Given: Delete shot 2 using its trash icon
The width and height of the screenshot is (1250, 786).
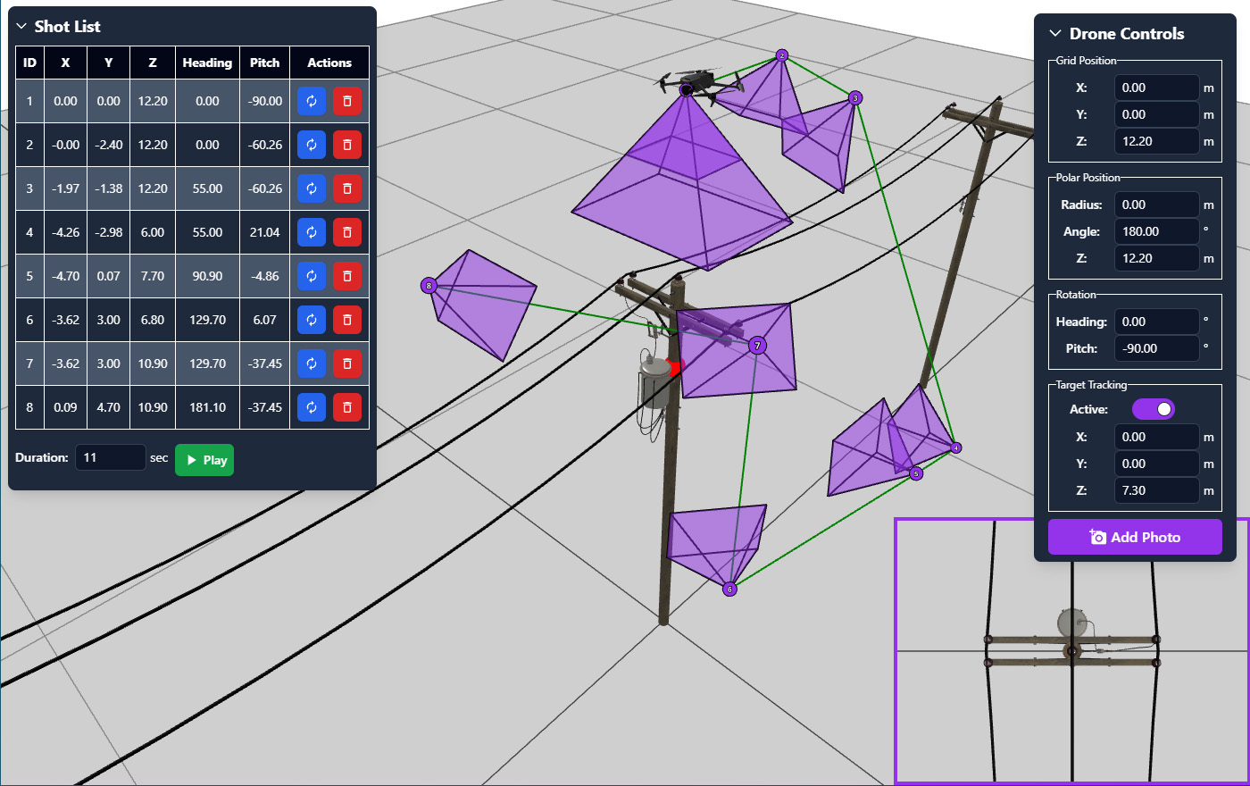Looking at the screenshot, I should coord(346,144).
